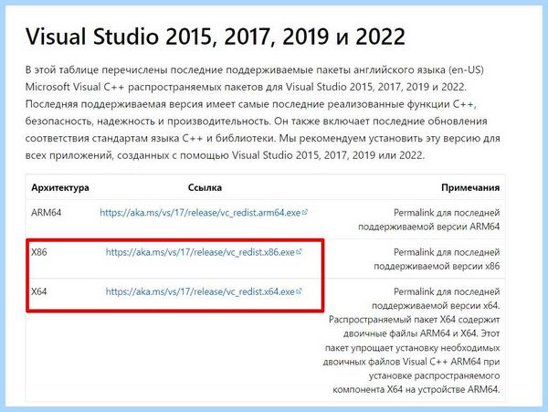Image resolution: width=548 pixels, height=412 pixels.
Task: Select the 'ARM64' architecture cell
Action: click(x=47, y=213)
